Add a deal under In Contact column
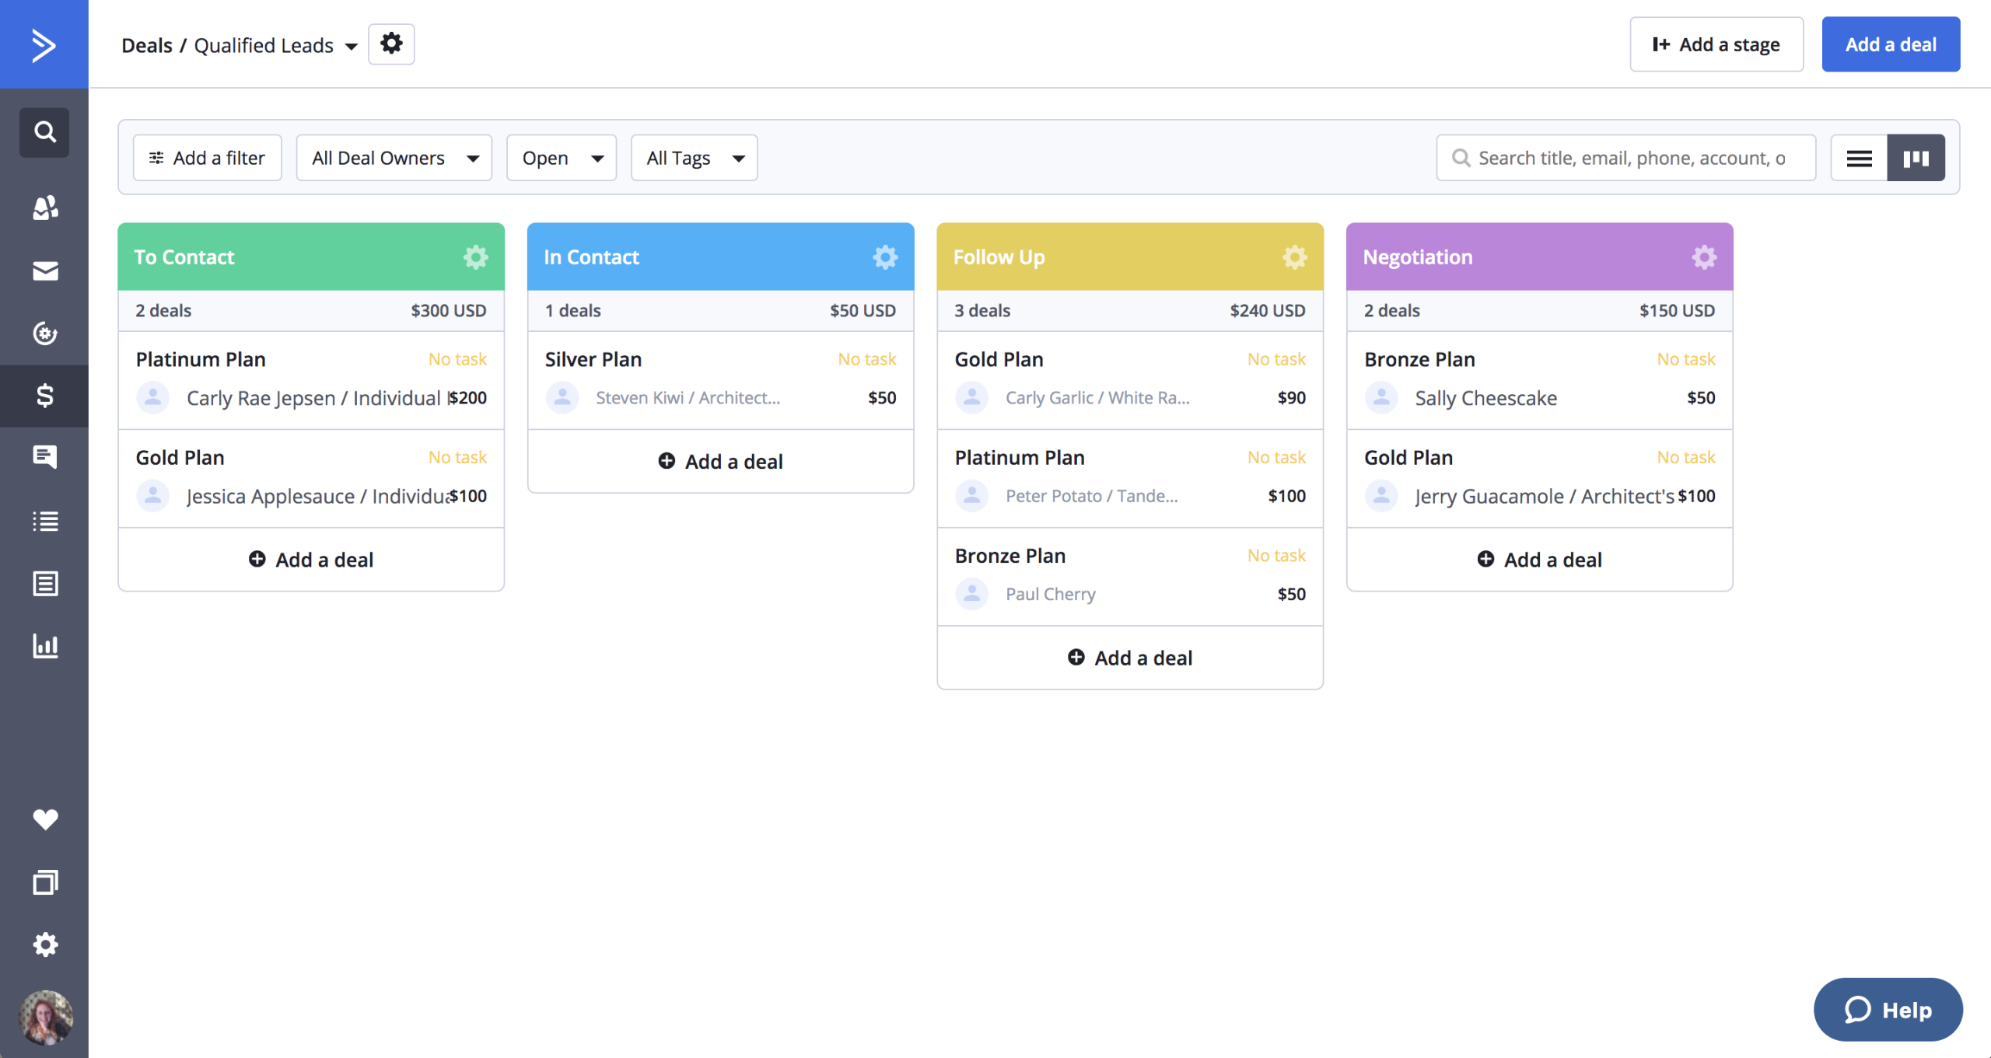 coord(720,461)
